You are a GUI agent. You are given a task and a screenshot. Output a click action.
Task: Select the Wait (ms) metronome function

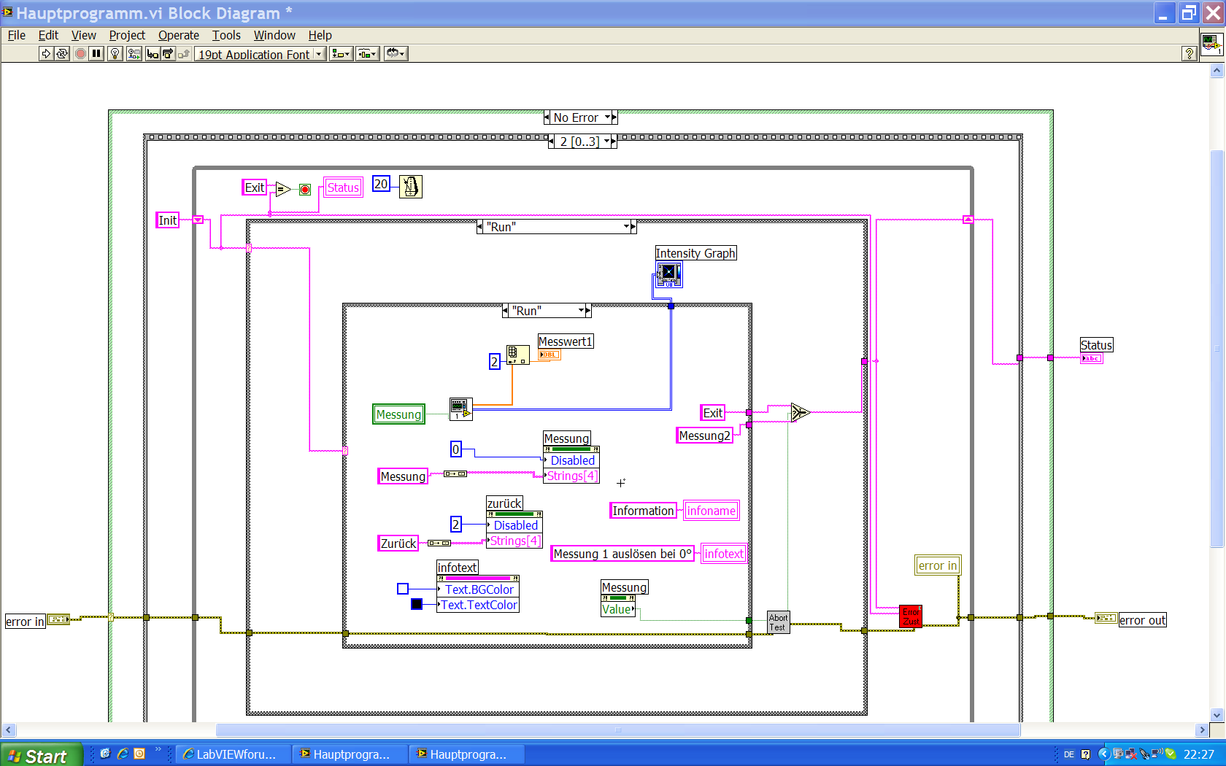pyautogui.click(x=411, y=187)
